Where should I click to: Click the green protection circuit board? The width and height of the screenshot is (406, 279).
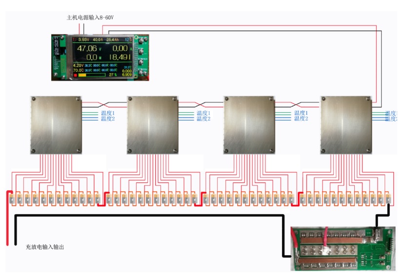341,248
